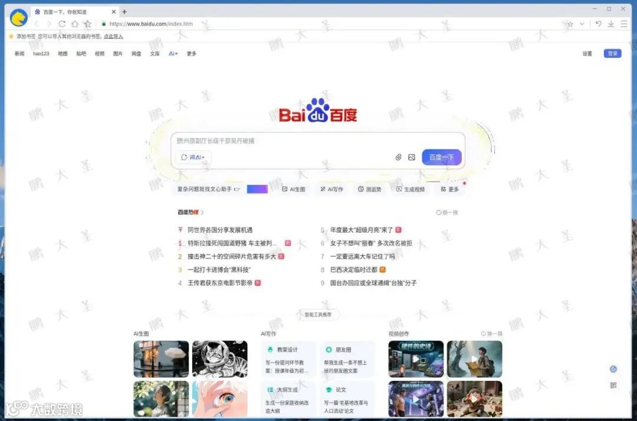The height and width of the screenshot is (421, 637).
Task: Open 设置 at top right
Action: pos(587,54)
